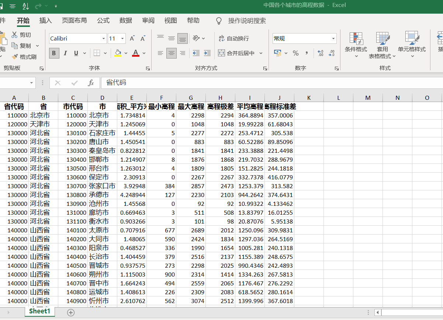Expand the number format 常规 dropdown
The height and width of the screenshot is (320, 443).
coord(333,38)
